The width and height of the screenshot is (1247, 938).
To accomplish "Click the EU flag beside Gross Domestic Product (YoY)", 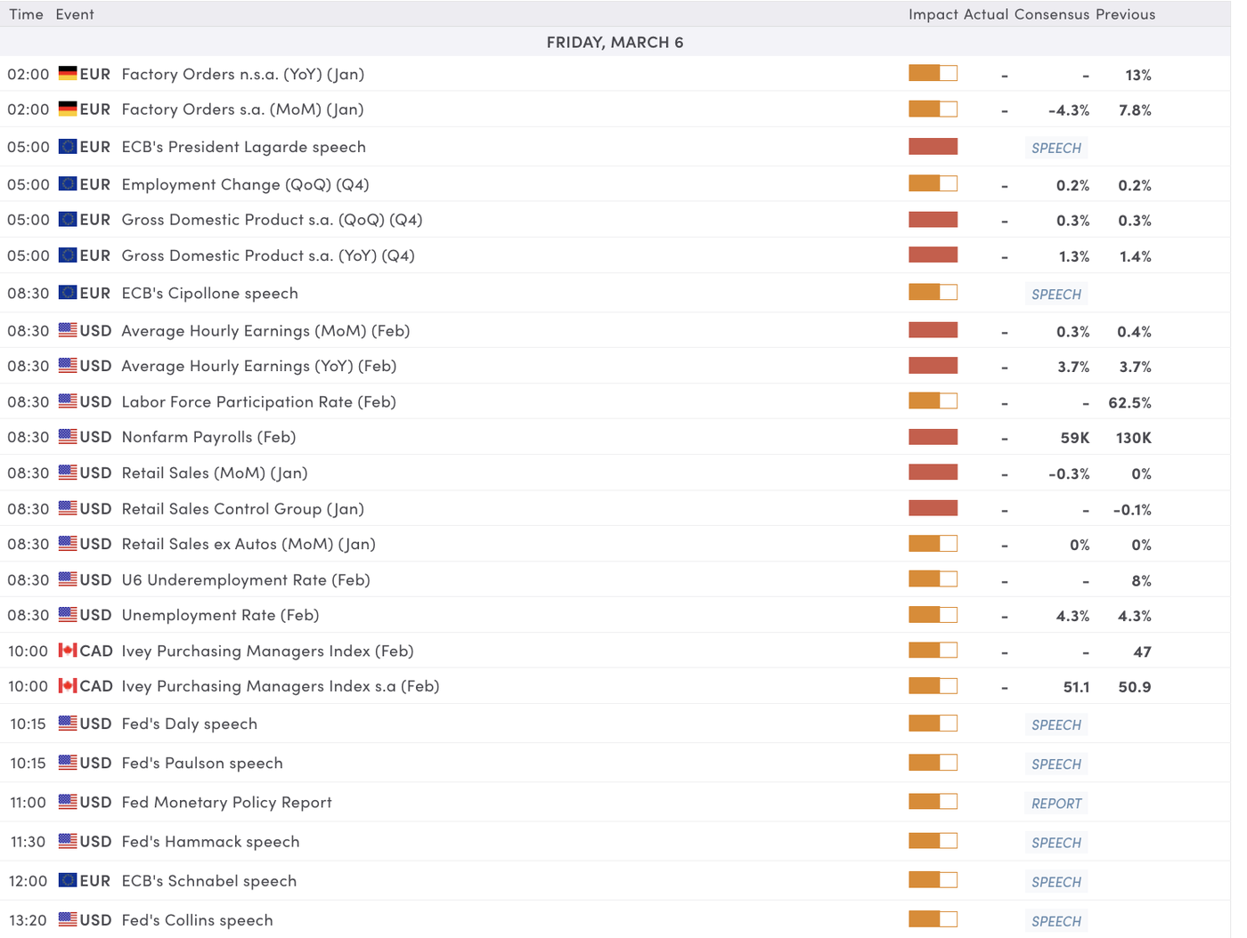I will [x=68, y=255].
